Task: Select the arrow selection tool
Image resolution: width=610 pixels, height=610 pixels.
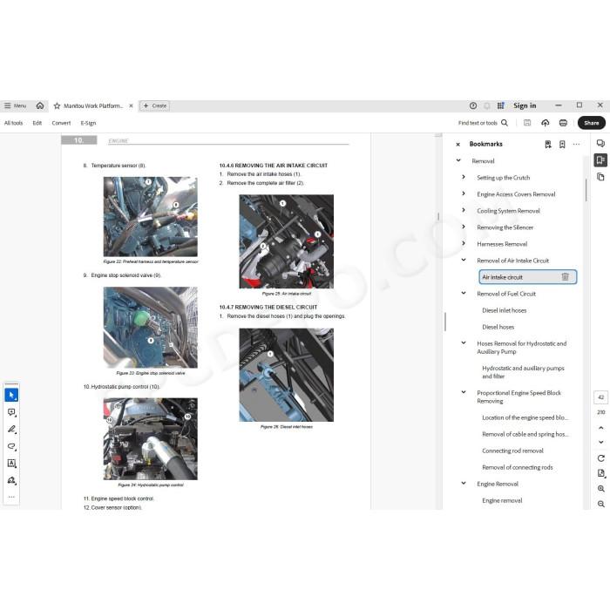Action: pos(11,395)
